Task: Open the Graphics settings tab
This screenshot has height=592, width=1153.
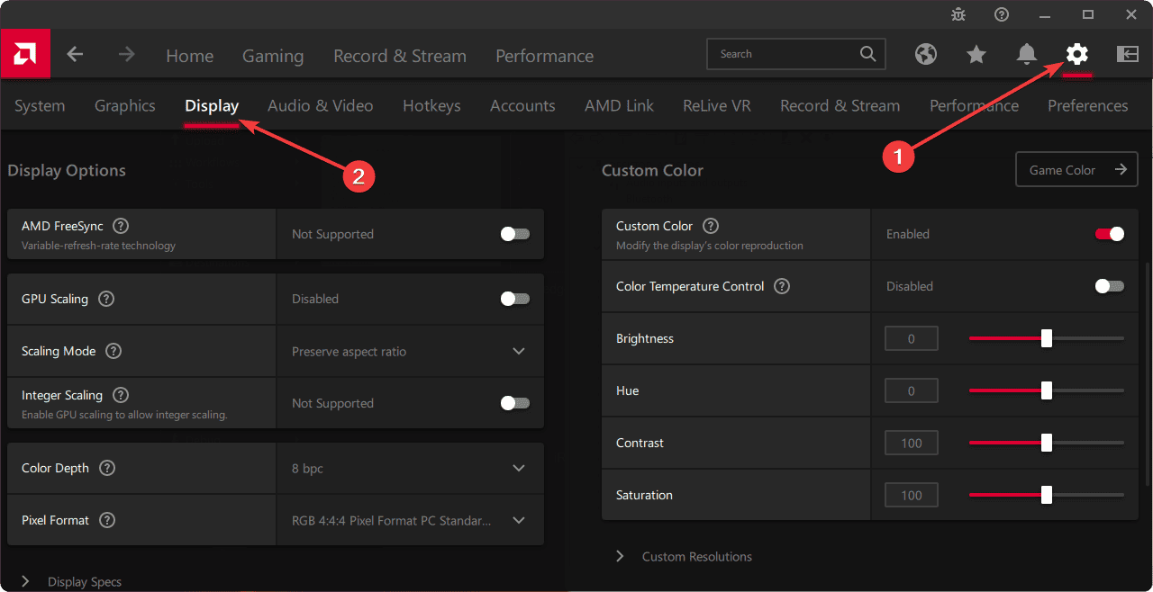Action: (124, 105)
